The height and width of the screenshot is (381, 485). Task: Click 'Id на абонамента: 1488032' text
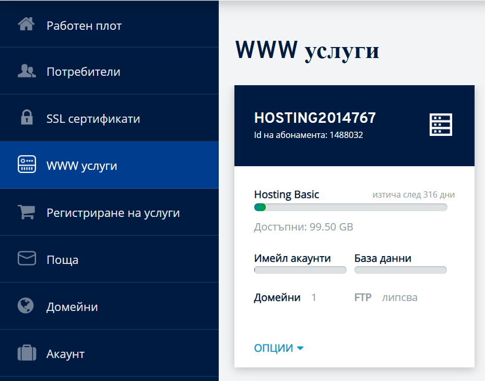[x=309, y=135]
